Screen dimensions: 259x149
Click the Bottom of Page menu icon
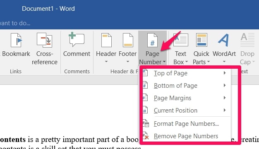pyautogui.click(x=145, y=85)
